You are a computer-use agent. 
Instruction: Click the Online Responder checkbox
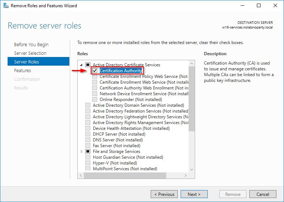(x=95, y=100)
